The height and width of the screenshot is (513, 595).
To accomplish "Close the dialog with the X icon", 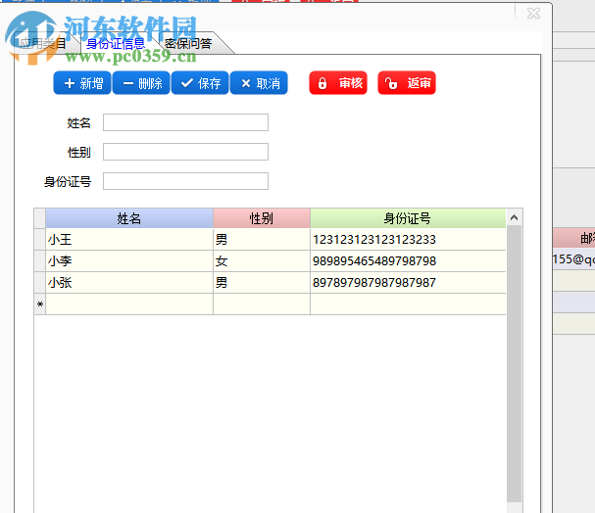I will coord(533,14).
